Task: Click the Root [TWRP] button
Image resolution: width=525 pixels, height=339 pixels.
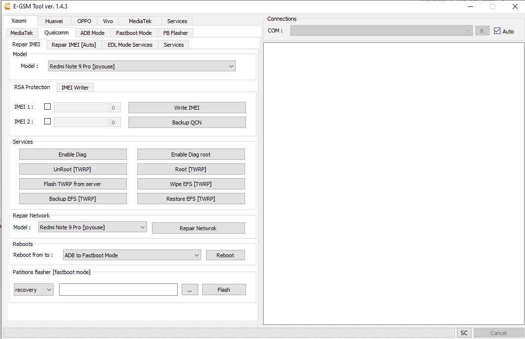Action: pos(191,169)
